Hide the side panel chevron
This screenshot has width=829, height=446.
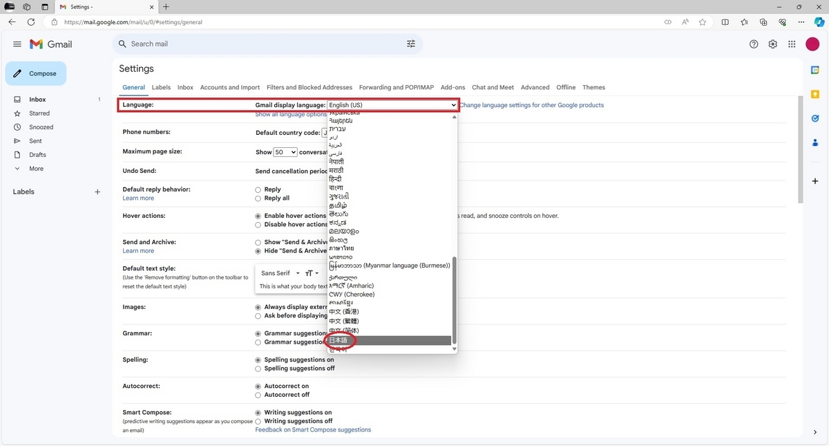[815, 433]
